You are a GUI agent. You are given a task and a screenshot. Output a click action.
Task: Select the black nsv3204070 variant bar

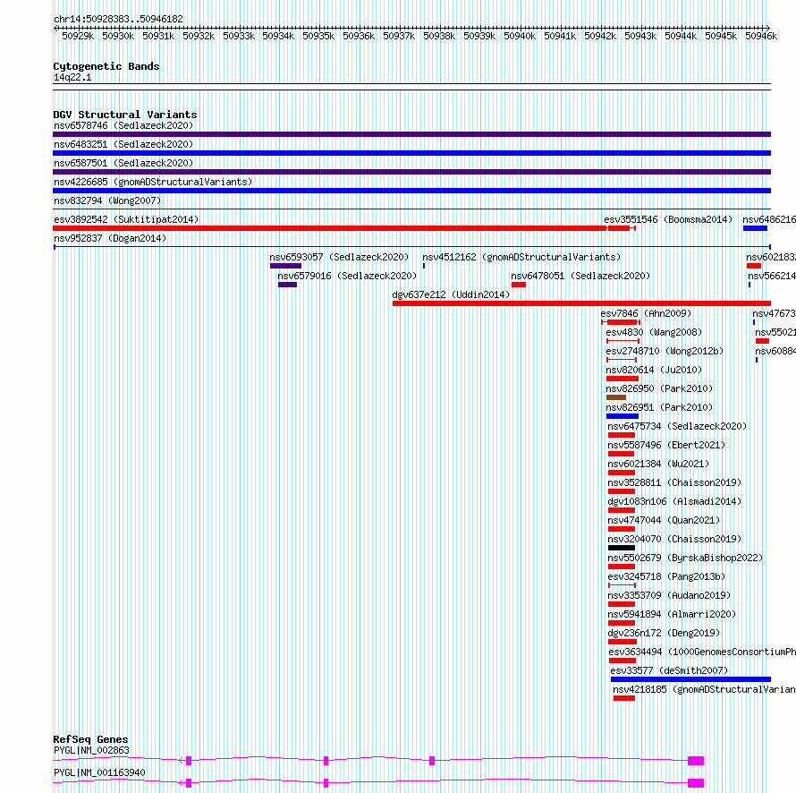point(622,548)
